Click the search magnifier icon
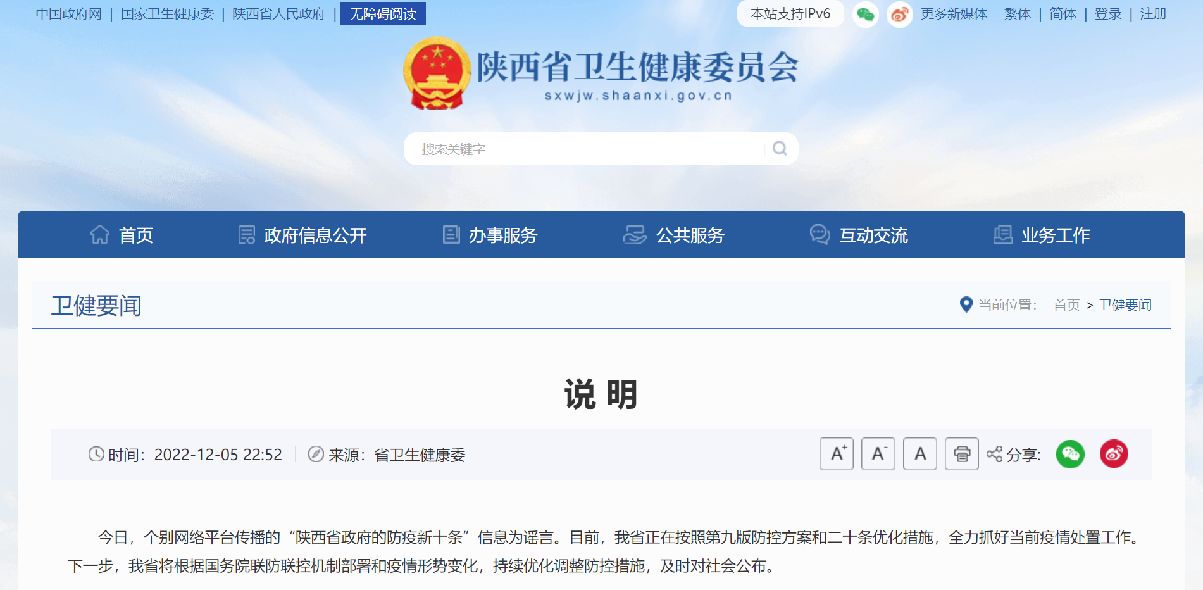 (780, 149)
